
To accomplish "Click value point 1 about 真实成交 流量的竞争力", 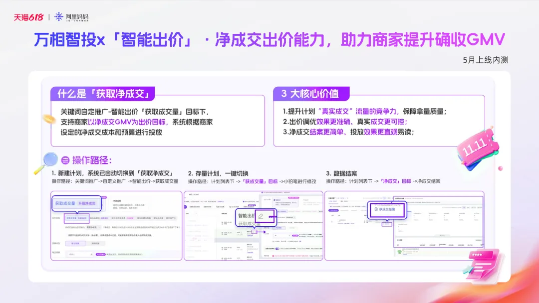I will coord(365,112).
